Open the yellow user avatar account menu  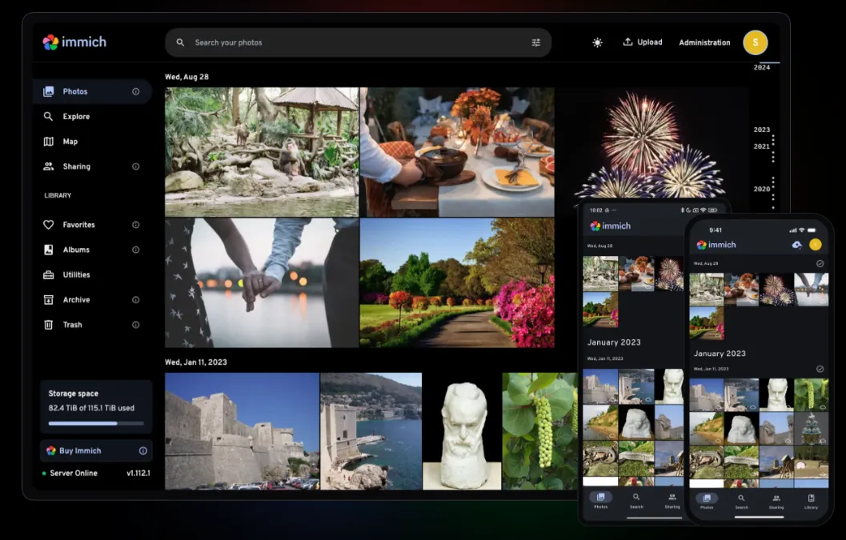(755, 42)
